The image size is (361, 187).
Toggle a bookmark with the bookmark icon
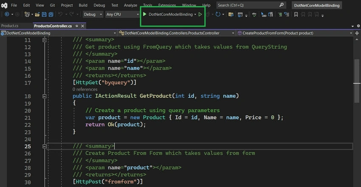point(296,14)
